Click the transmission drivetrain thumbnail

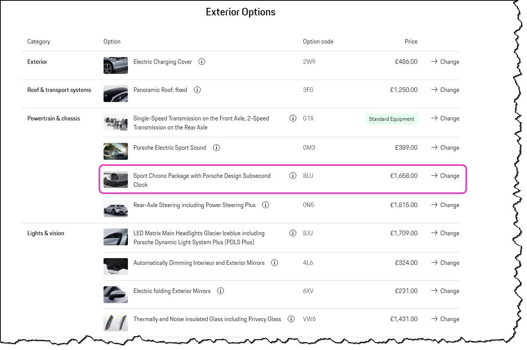click(116, 122)
